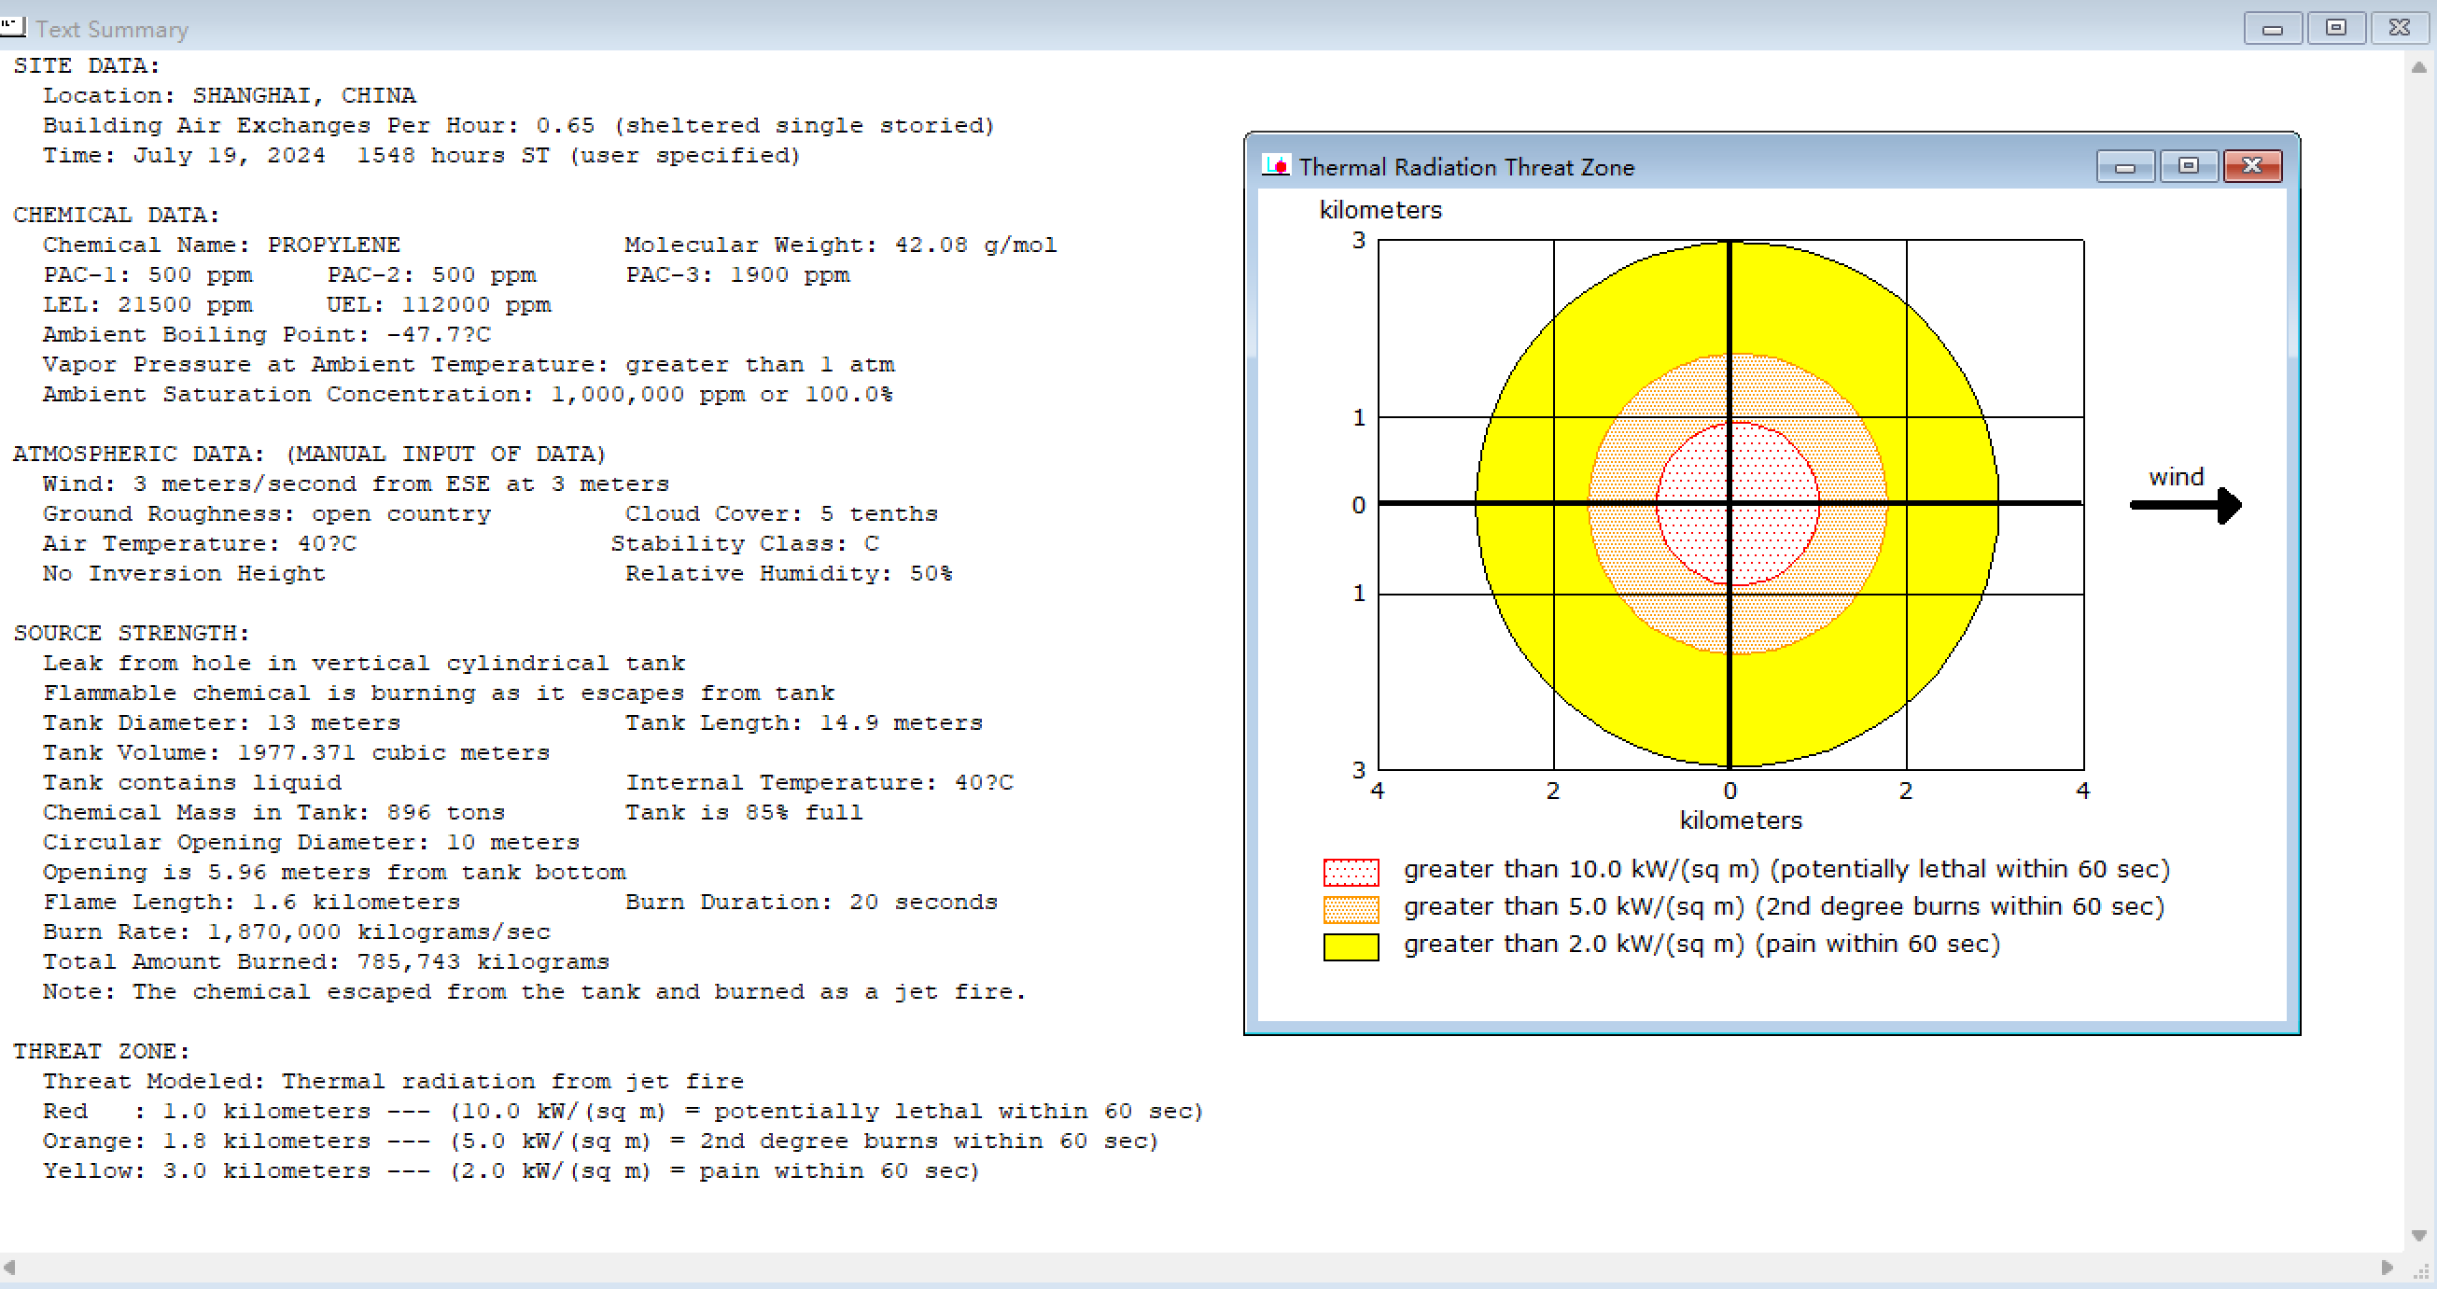Click the red 10.0 kW legend swatch

click(x=1350, y=871)
